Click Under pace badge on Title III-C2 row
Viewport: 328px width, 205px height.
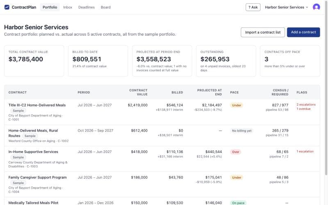tap(237, 105)
